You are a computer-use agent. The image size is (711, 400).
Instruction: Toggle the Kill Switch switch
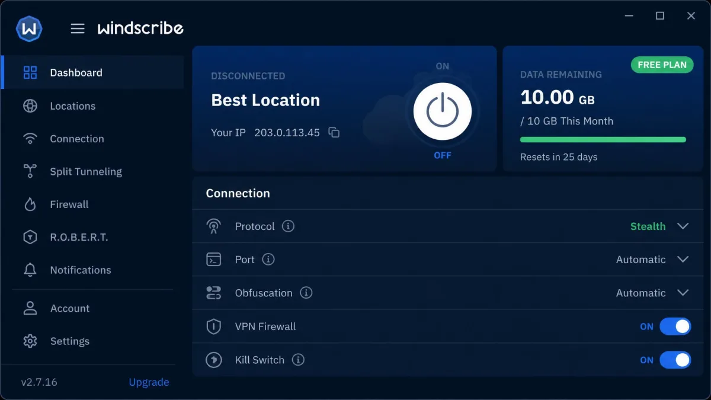tap(675, 360)
